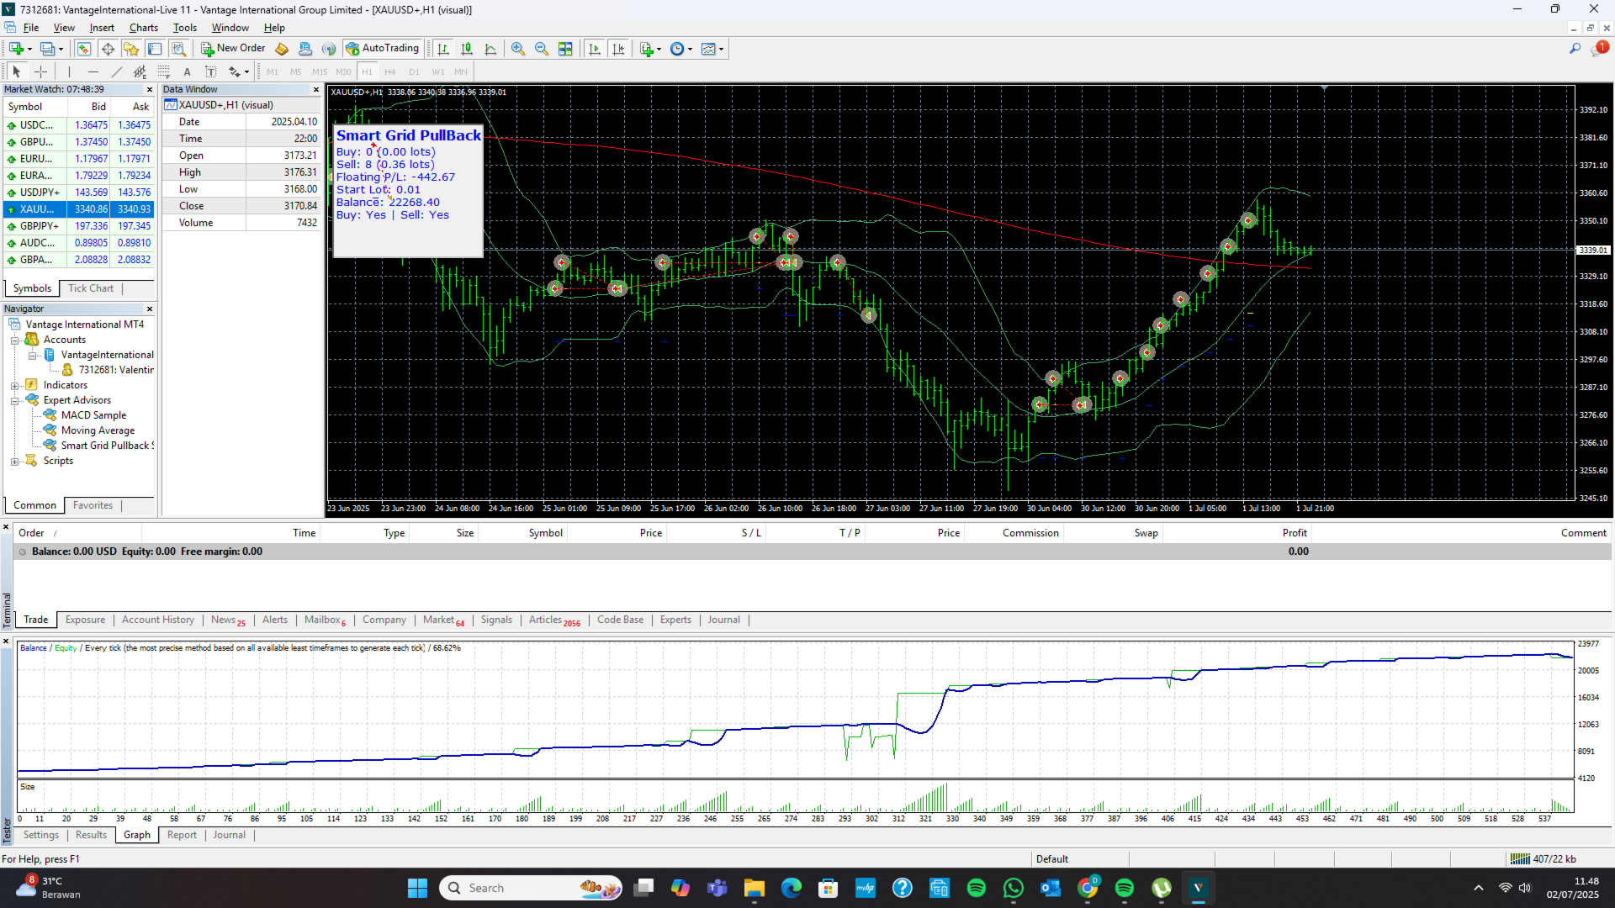The width and height of the screenshot is (1615, 908).
Task: Select the H4 timeframe button
Action: tap(389, 72)
